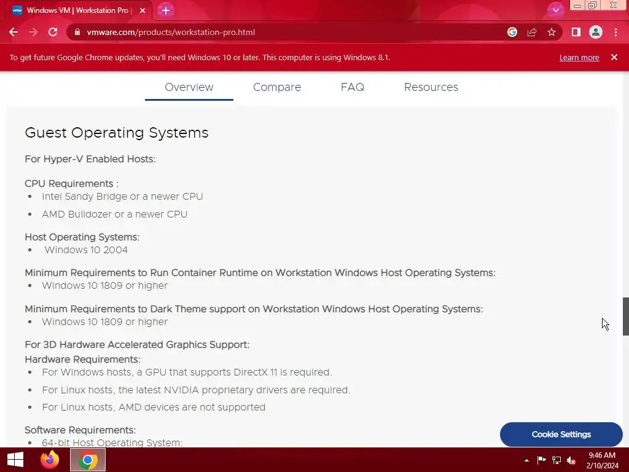Switch to the Resources tab

(x=431, y=87)
